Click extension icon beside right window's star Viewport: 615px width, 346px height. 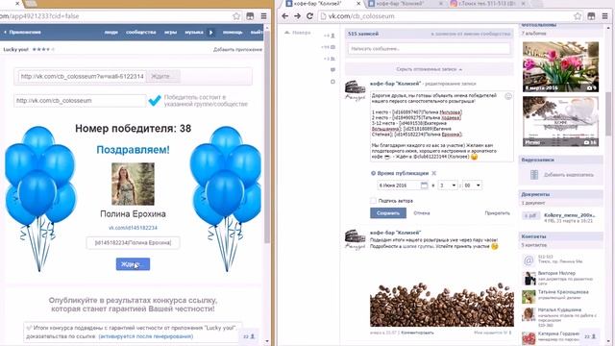591,16
